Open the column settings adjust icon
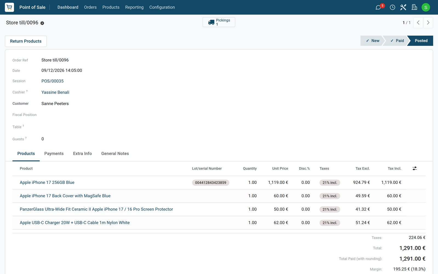Image resolution: width=438 pixels, height=274 pixels. click(x=414, y=169)
